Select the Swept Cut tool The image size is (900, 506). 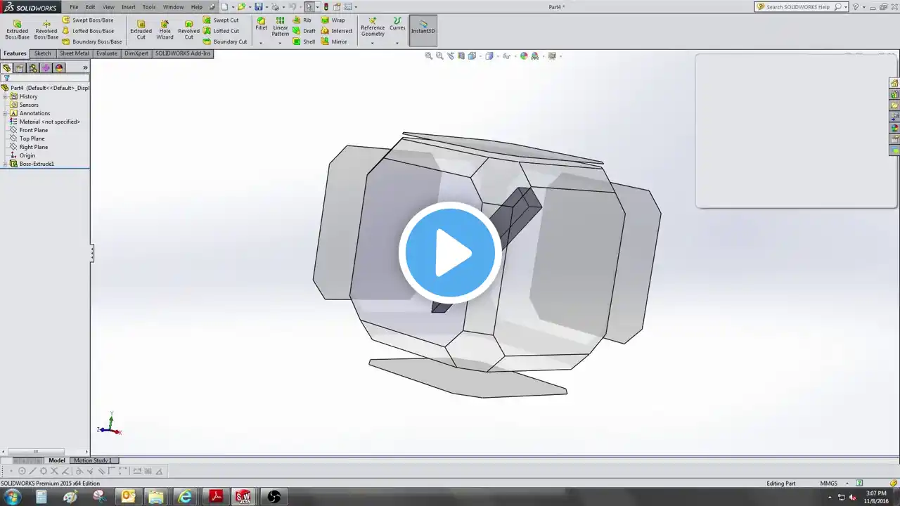[x=221, y=20]
